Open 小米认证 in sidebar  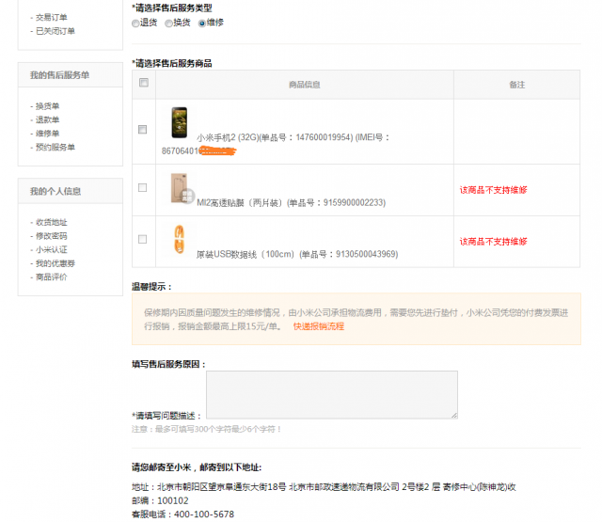(52, 249)
